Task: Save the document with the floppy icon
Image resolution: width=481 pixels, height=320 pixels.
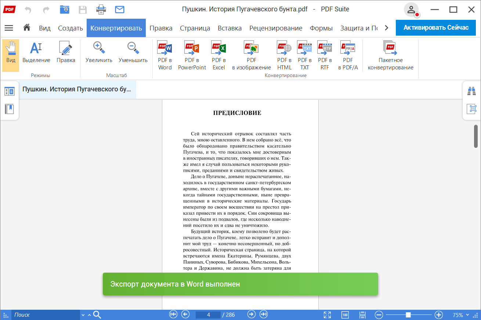Action: click(83, 10)
